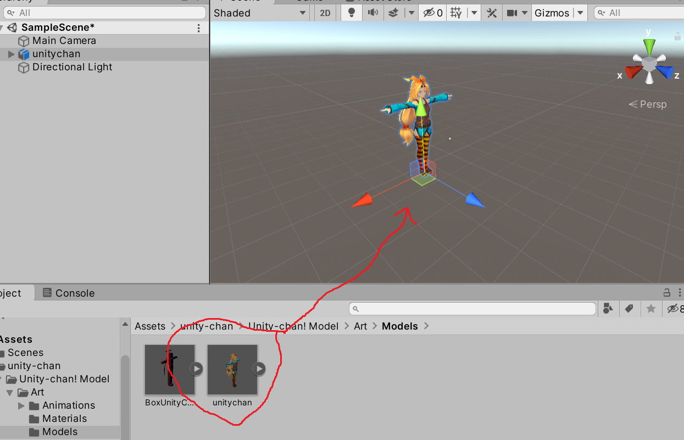
Task: Click Unity-chan! Model in breadcrumb path
Action: 293,326
